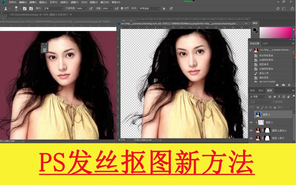Open the 选择(S) menu
The image size is (296, 185).
pos(64,2)
